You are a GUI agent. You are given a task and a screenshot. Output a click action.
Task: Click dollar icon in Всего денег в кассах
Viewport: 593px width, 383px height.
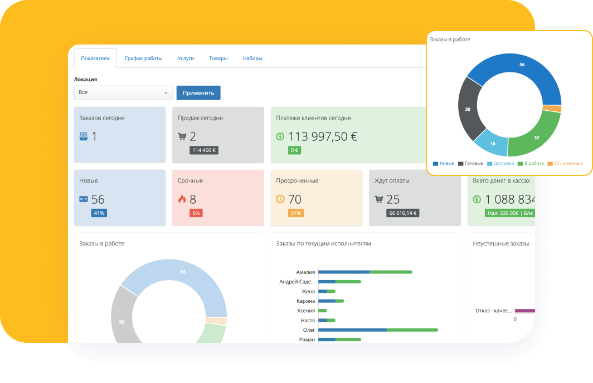tap(477, 199)
